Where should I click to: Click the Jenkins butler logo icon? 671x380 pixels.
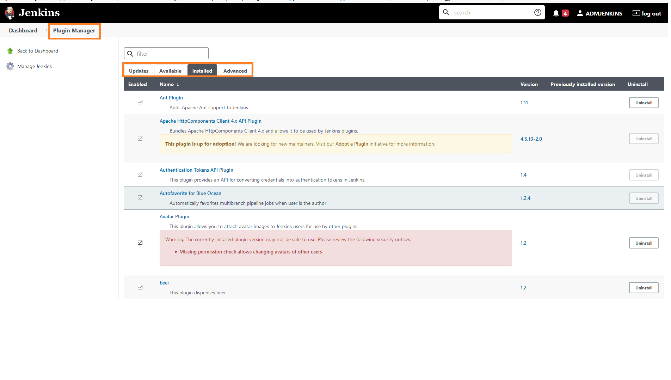[x=10, y=13]
